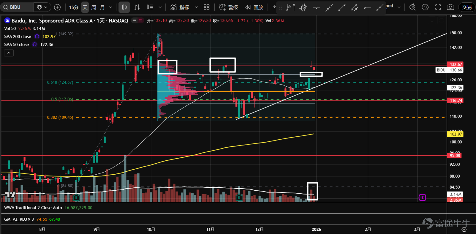Select the 116.74 red price label
This screenshot has width=476, height=234.
point(456,101)
